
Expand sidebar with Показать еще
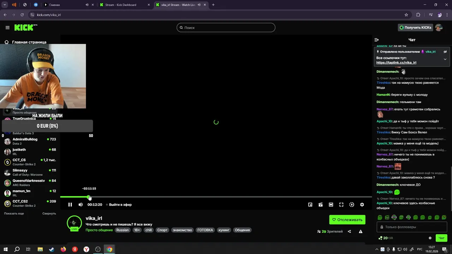(14, 213)
